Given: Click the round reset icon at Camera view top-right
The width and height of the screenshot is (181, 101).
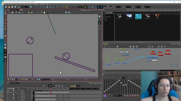Looking at the screenshot, I should [99, 16].
